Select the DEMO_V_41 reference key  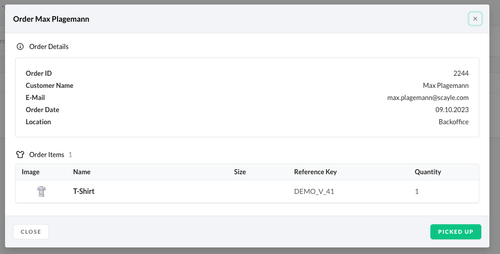pyautogui.click(x=314, y=191)
